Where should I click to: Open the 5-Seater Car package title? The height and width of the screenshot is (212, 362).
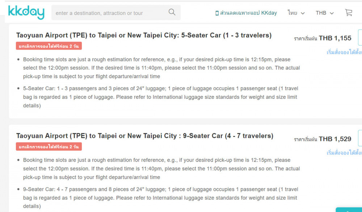pos(144,35)
